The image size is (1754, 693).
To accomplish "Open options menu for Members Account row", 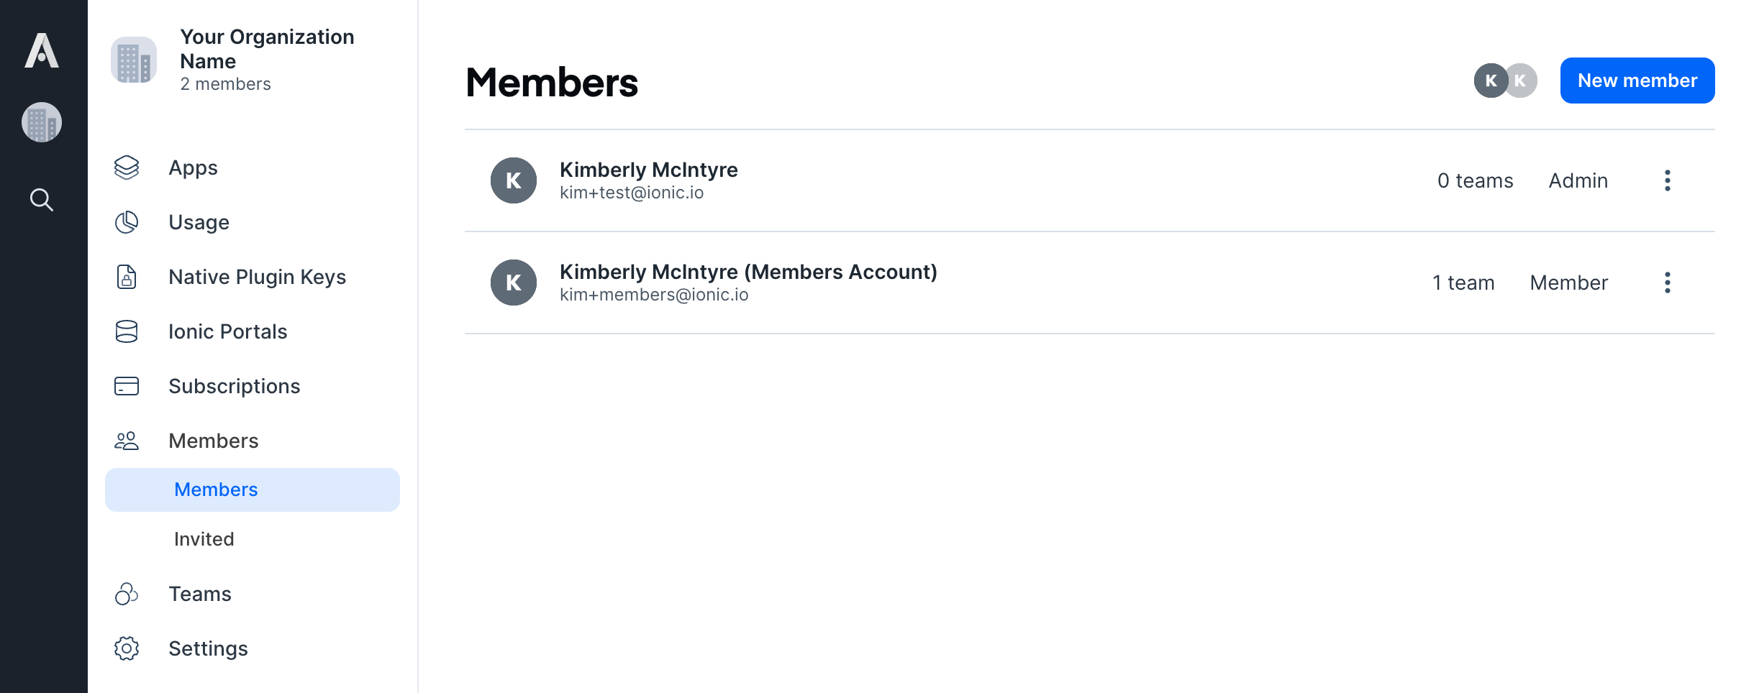I will (x=1667, y=283).
